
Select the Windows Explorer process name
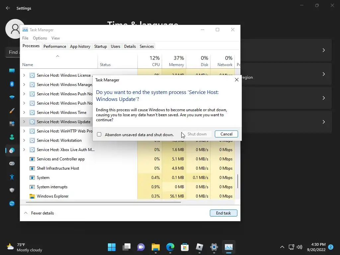click(x=52, y=196)
